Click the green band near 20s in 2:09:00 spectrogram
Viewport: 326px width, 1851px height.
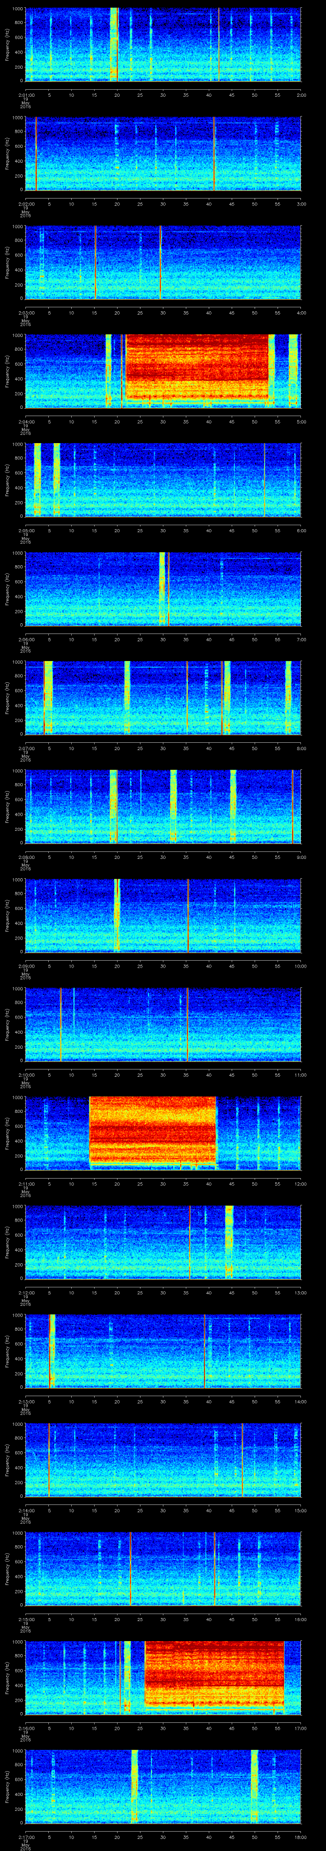[117, 915]
